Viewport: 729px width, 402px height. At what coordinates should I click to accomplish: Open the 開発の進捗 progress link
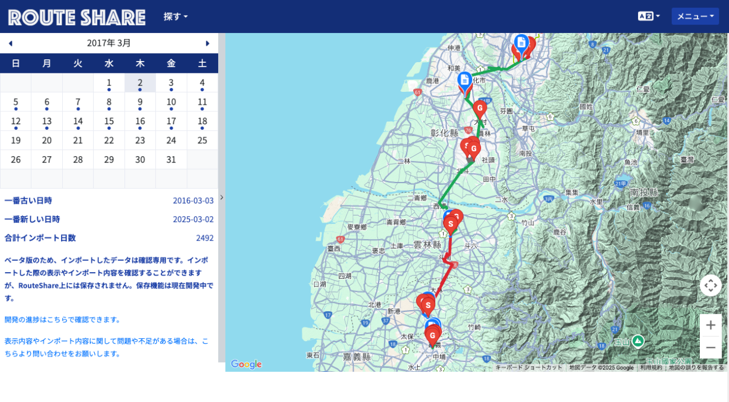(x=63, y=319)
